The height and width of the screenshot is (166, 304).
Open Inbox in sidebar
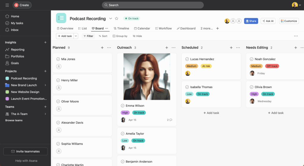(x=12, y=30)
